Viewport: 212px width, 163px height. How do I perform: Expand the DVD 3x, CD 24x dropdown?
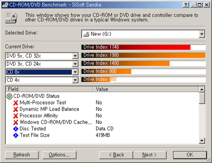click(x=75, y=64)
